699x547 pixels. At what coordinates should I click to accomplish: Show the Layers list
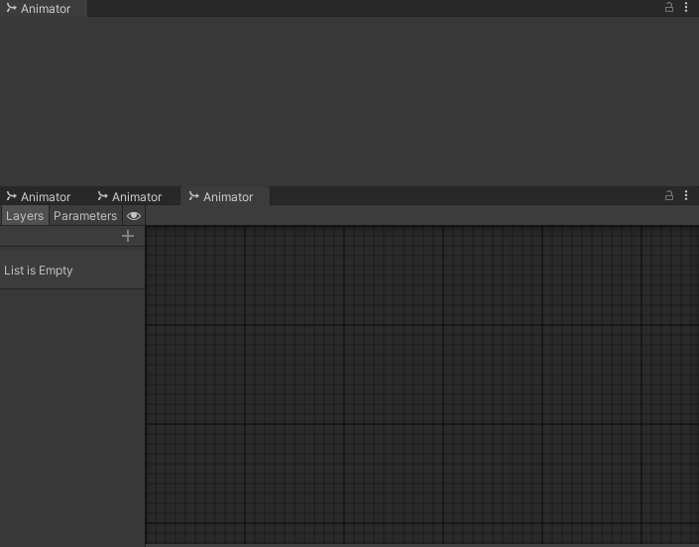[x=25, y=216]
